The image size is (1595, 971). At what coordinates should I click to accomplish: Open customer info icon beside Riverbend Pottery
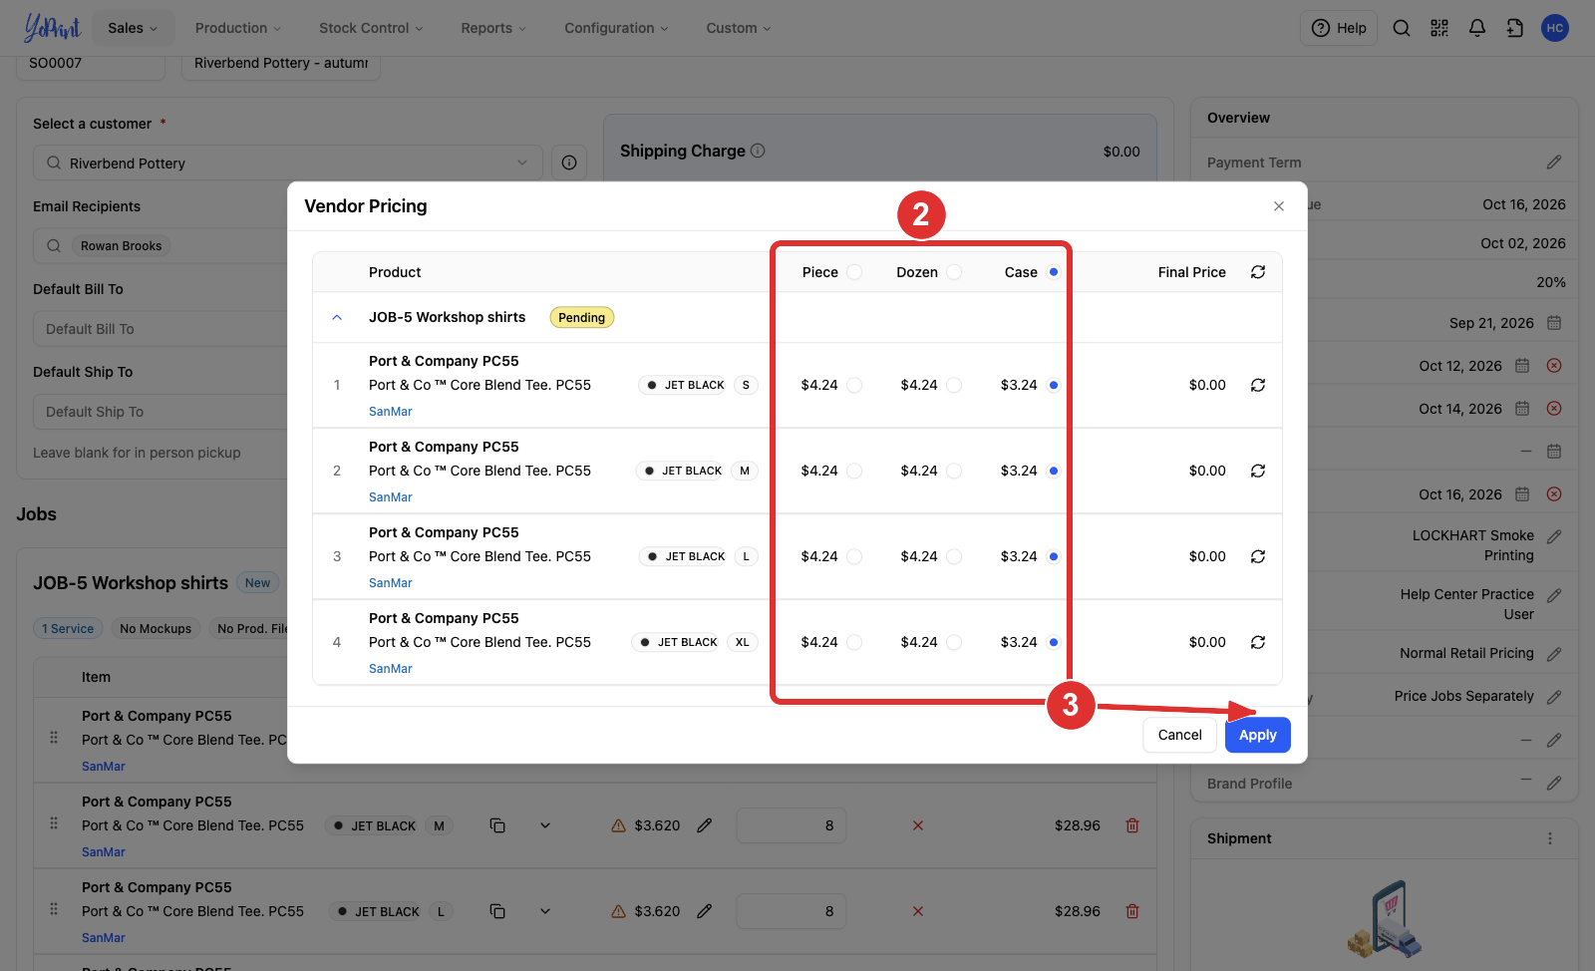(569, 162)
